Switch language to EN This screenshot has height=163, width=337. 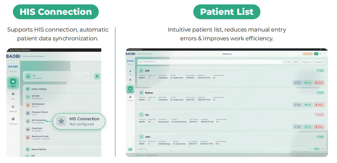pos(316,54)
